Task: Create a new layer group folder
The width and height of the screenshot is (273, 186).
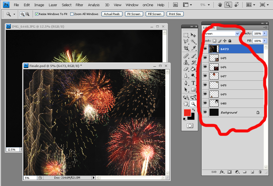Action: 244,172
